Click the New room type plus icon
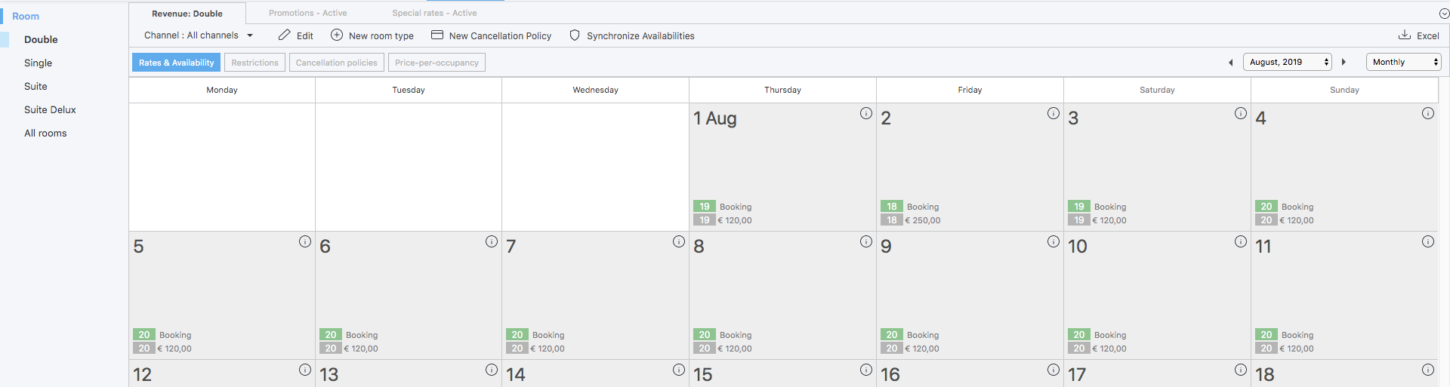 click(337, 35)
